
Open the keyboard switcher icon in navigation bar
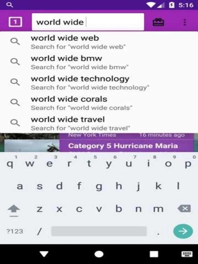pos(187,254)
